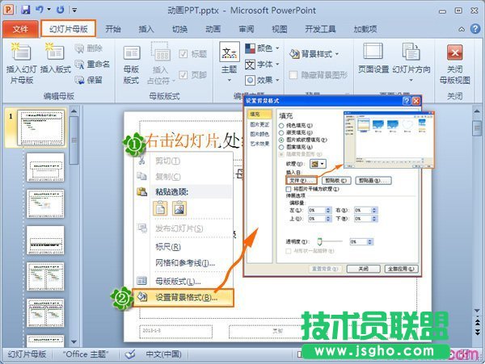
Task: Click the 重命名 icon in 编辑母版
Action: tap(79, 65)
